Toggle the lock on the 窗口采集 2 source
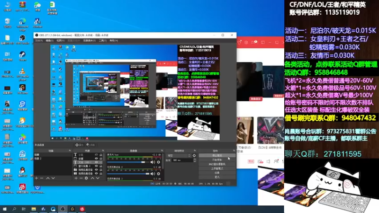 pyautogui.click(x=101, y=166)
